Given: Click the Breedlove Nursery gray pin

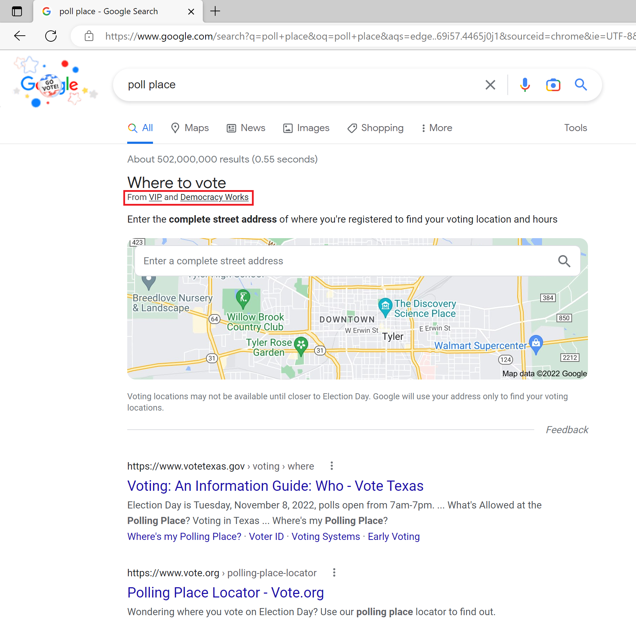Looking at the screenshot, I should 148,283.
